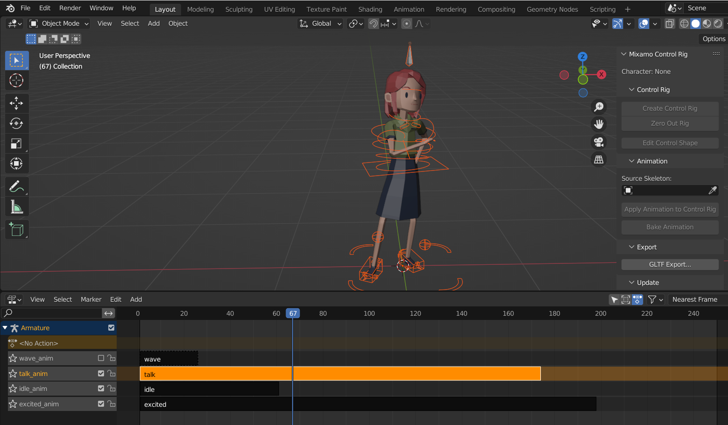Click the Nearest Frame snapping button
This screenshot has width=728, height=425.
694,299
